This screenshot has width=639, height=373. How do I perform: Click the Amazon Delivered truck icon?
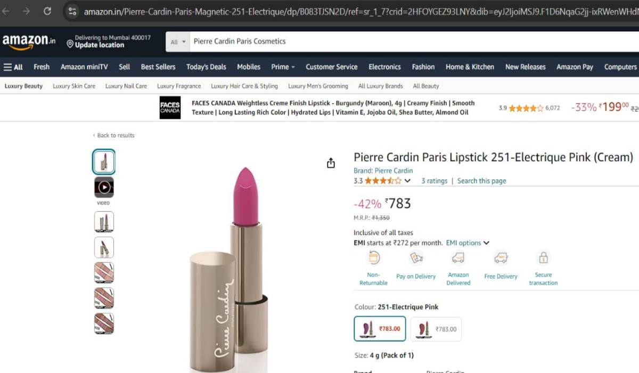[x=458, y=258]
